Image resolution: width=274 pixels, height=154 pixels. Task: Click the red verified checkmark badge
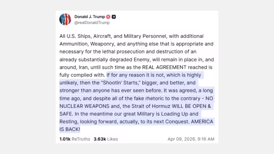click(108, 17)
